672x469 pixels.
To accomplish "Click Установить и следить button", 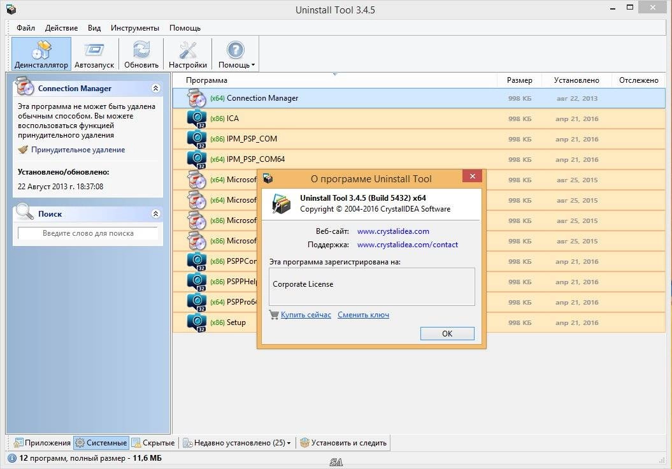I will tap(343, 443).
